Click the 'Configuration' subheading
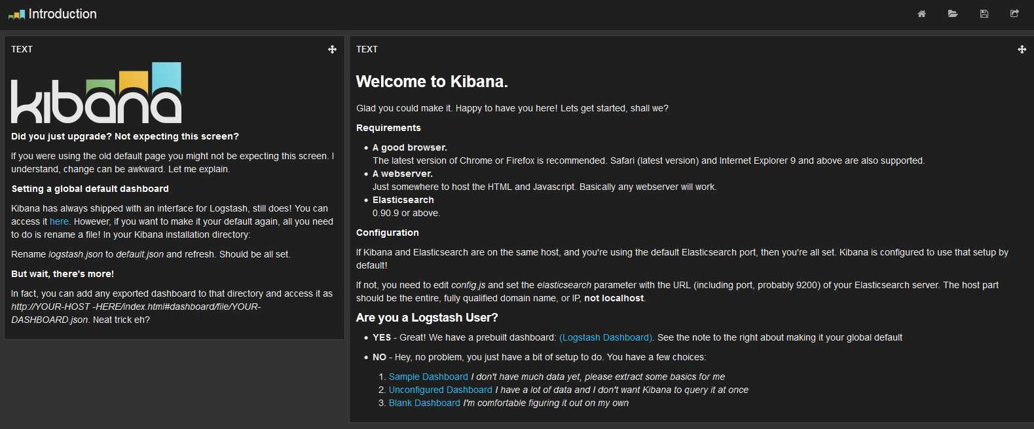Image resolution: width=1034 pixels, height=429 pixels. pyautogui.click(x=388, y=233)
